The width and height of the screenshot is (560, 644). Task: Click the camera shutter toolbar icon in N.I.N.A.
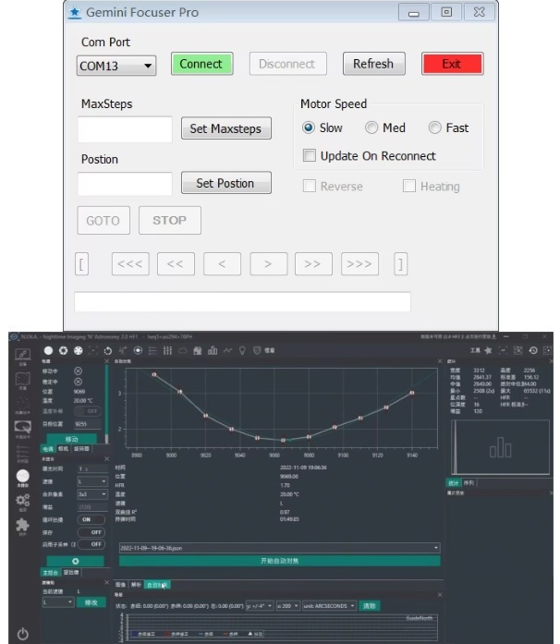tap(63, 350)
